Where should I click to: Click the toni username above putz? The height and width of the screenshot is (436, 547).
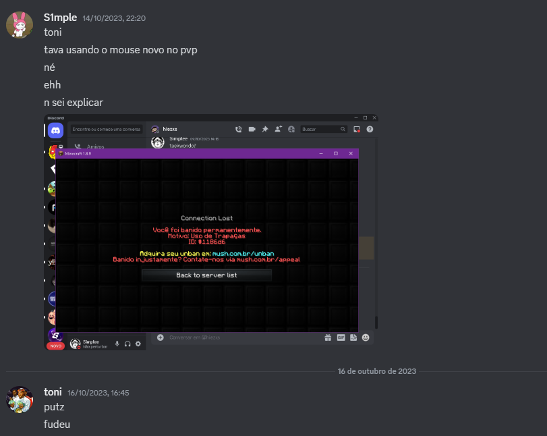[53, 392]
